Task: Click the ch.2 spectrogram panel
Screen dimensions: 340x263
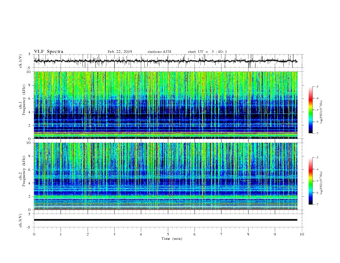Action: click(x=165, y=176)
